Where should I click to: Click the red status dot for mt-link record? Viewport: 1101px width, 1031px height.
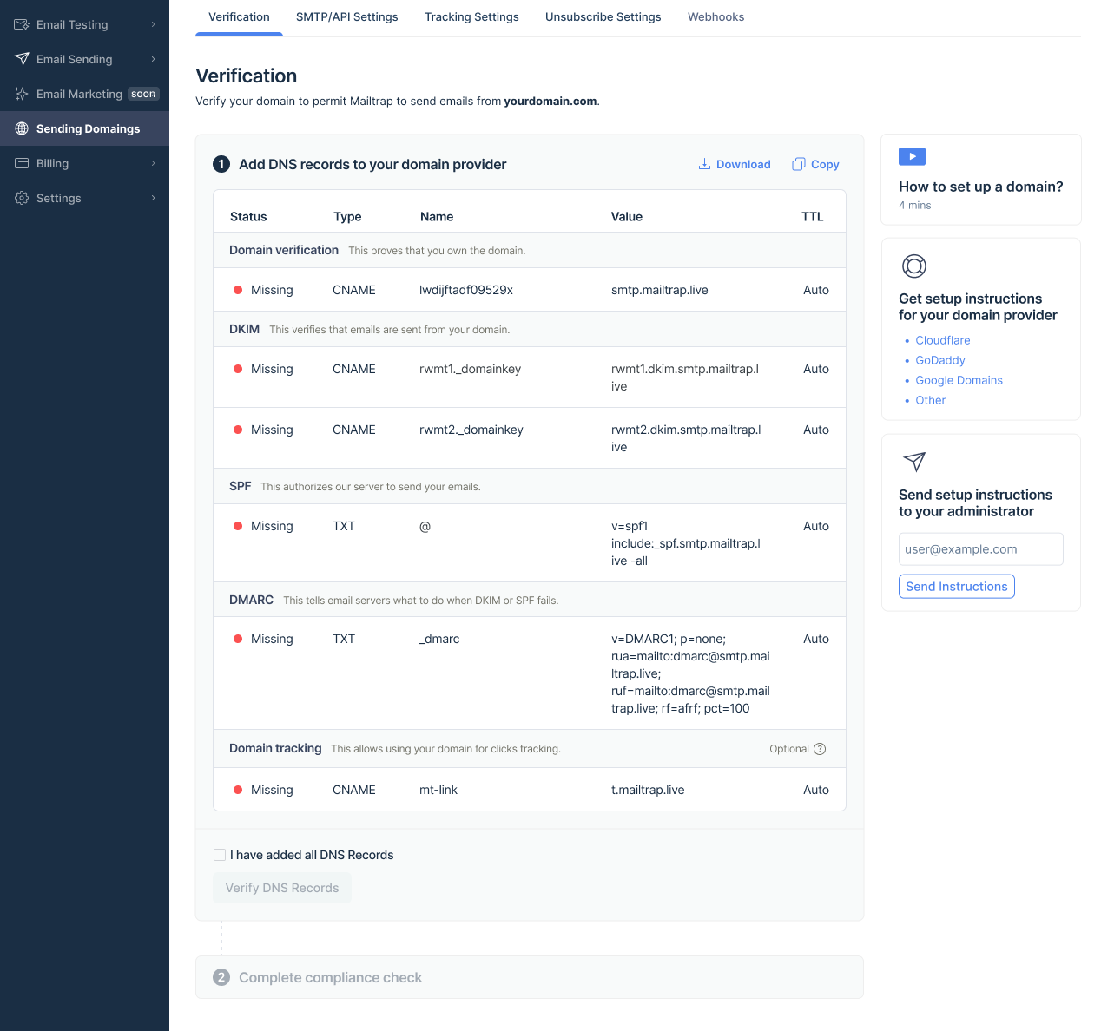pyautogui.click(x=238, y=790)
